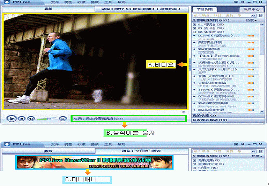Click the PPLive RaceWar II mini banner

tap(94, 162)
